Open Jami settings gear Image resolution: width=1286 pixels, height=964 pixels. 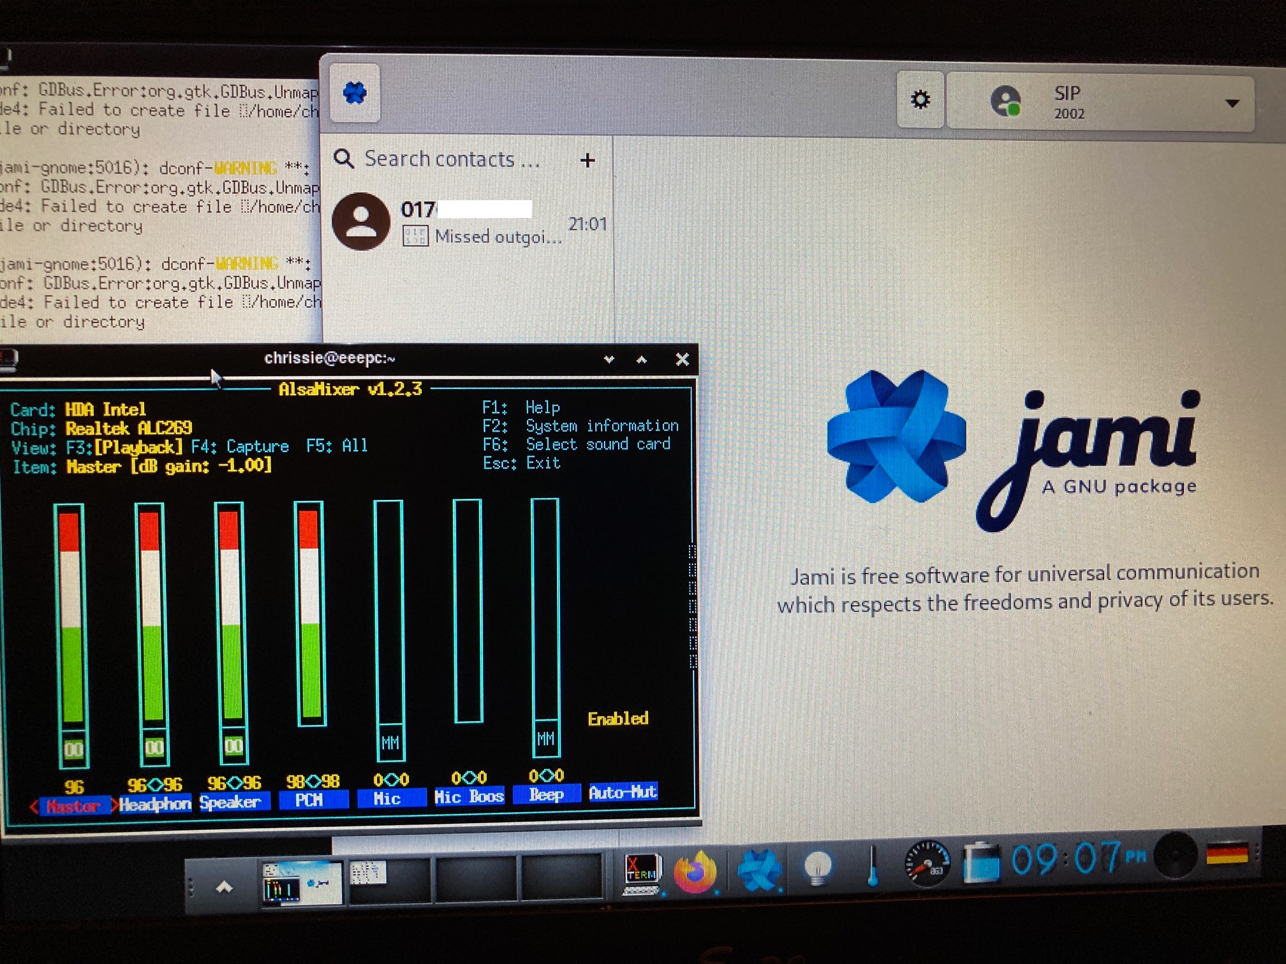pos(920,99)
